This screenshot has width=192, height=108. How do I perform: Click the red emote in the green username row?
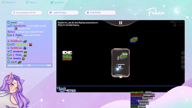coord(31,45)
